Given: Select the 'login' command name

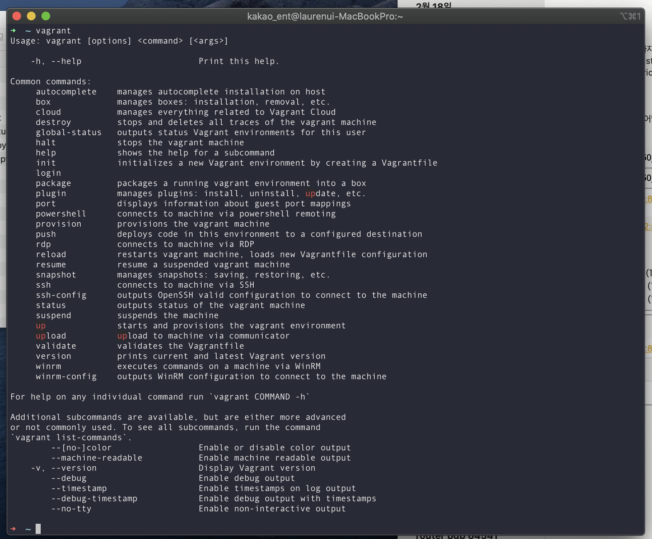Looking at the screenshot, I should click(48, 173).
